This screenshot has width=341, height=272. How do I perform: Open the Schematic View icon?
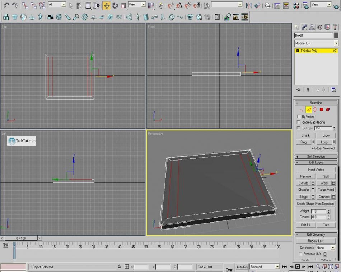click(286, 5)
